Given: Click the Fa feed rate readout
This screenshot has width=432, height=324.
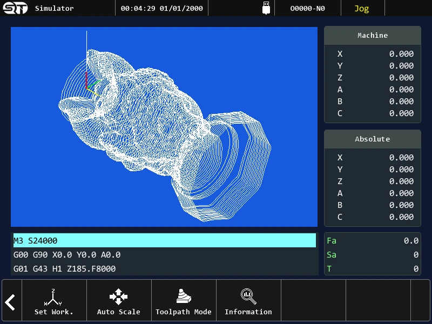Looking at the screenshot, I should pos(373,240).
